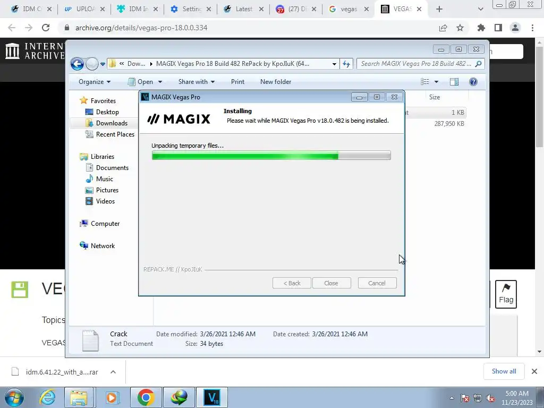Open Windows Media Player from taskbar
544x408 pixels.
112,397
